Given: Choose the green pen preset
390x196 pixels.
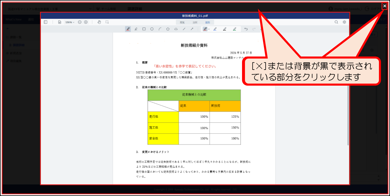Looking at the screenshot, I should point(234,29).
